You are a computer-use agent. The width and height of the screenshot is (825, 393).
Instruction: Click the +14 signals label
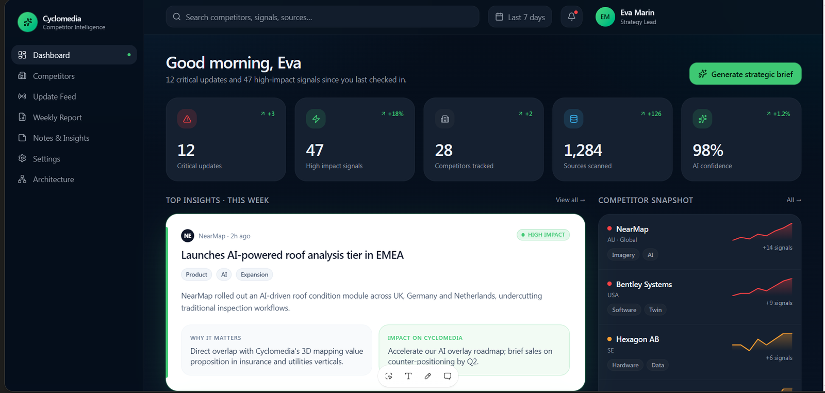click(778, 248)
